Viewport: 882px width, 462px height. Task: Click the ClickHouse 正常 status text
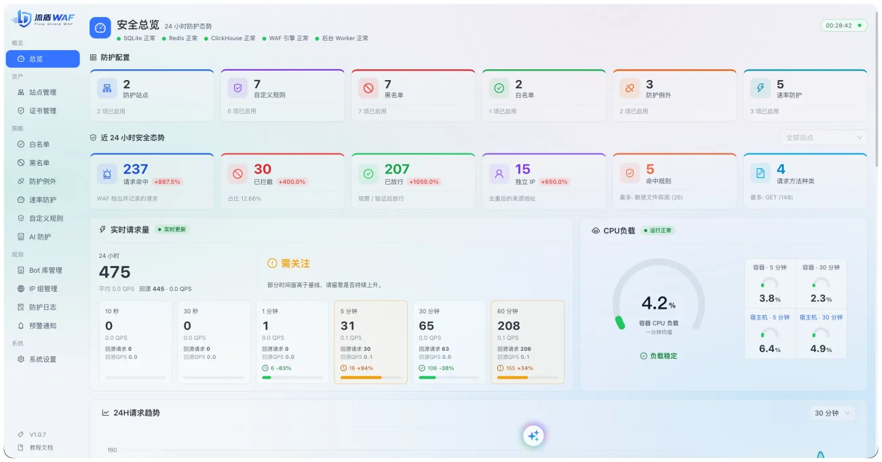point(233,39)
